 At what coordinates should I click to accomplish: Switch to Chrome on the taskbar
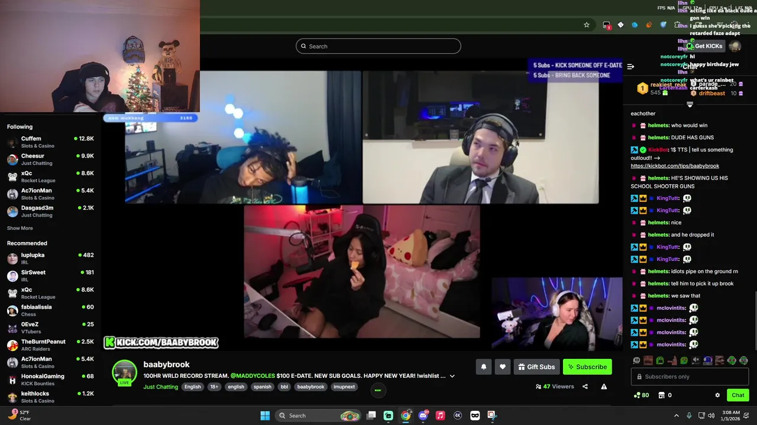406,416
